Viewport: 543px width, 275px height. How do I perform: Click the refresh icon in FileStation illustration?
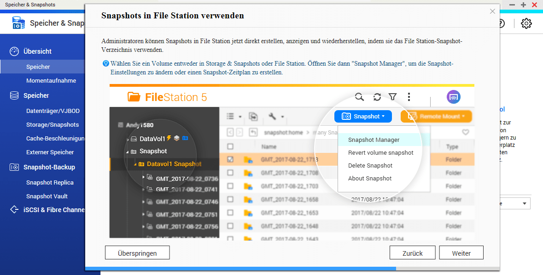[377, 97]
